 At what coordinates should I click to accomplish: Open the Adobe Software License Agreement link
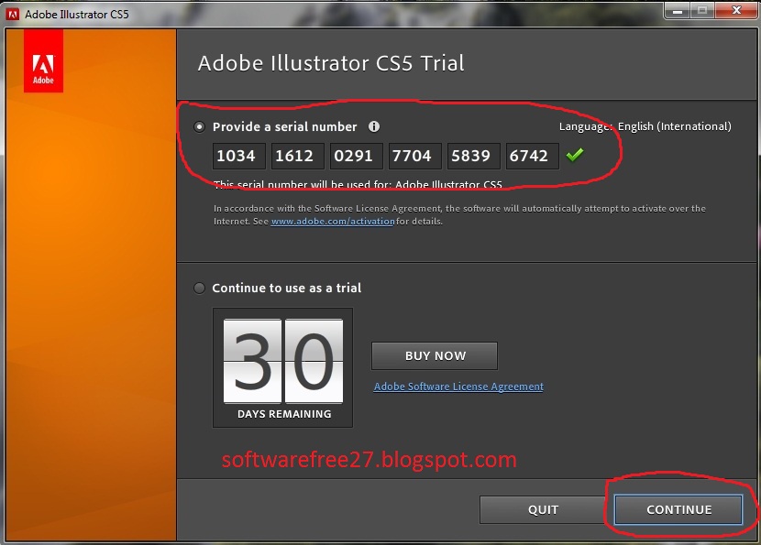point(458,387)
